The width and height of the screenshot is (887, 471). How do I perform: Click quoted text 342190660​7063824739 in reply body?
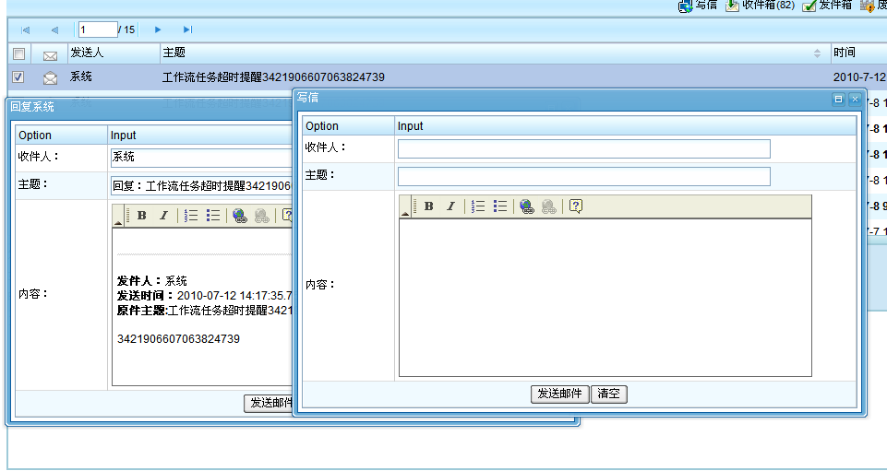pos(178,339)
